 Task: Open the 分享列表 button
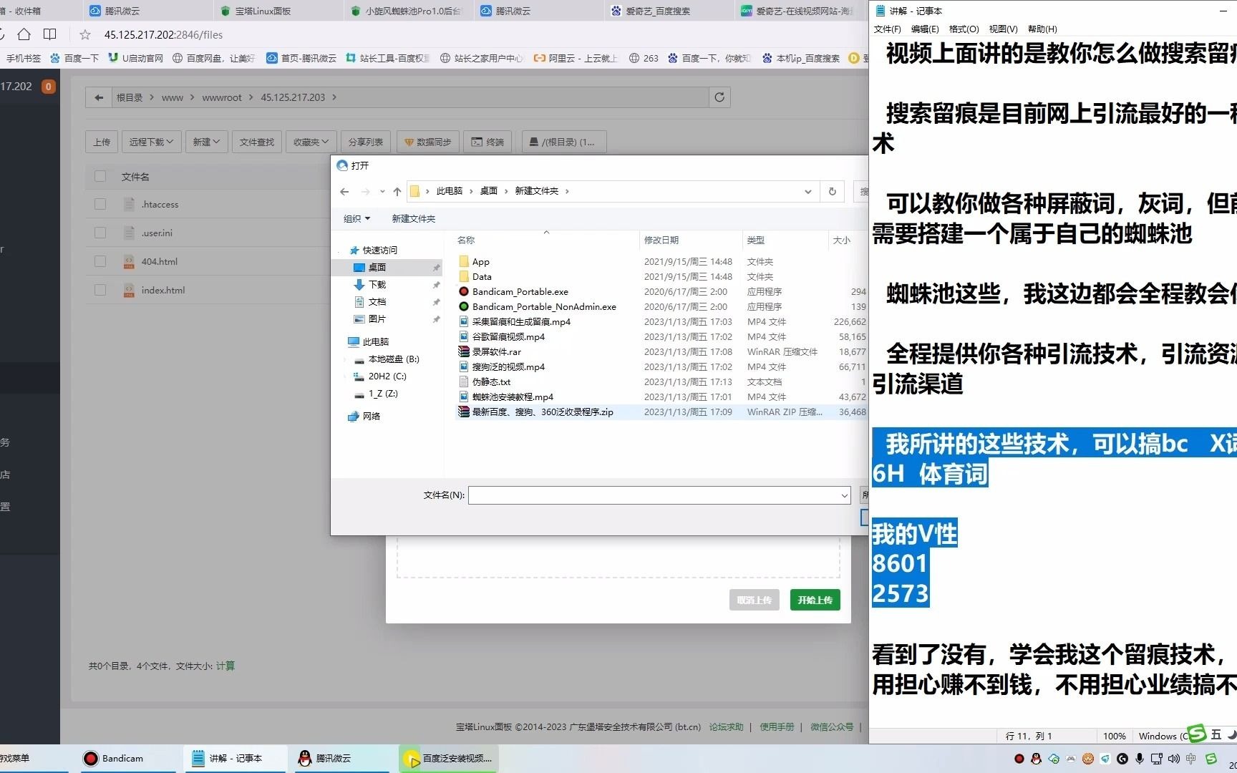point(366,142)
